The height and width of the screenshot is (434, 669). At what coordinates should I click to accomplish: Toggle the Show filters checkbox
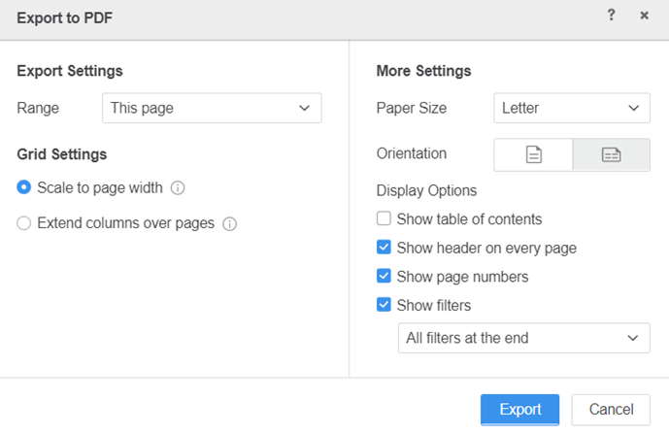coord(385,305)
